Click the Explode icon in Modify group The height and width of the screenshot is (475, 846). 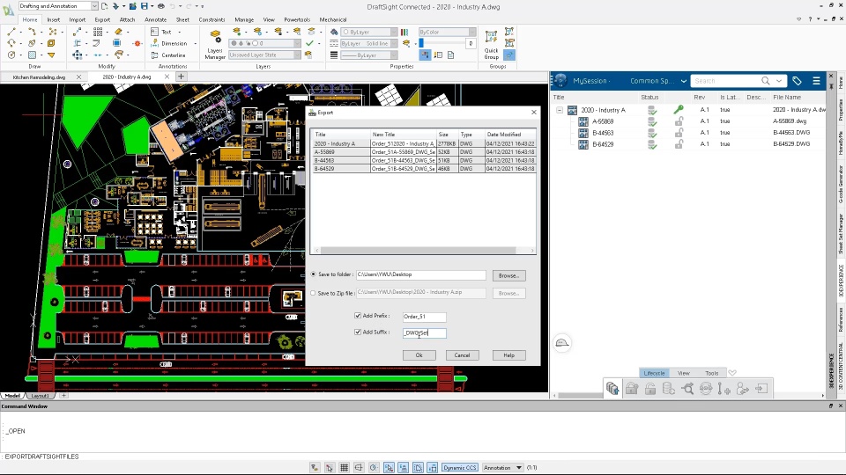click(x=137, y=44)
